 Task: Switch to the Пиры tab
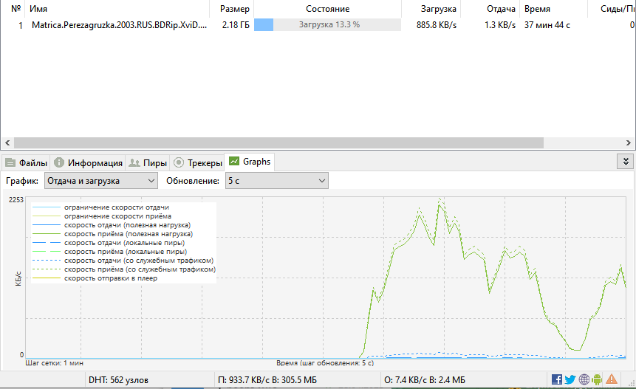coord(148,163)
